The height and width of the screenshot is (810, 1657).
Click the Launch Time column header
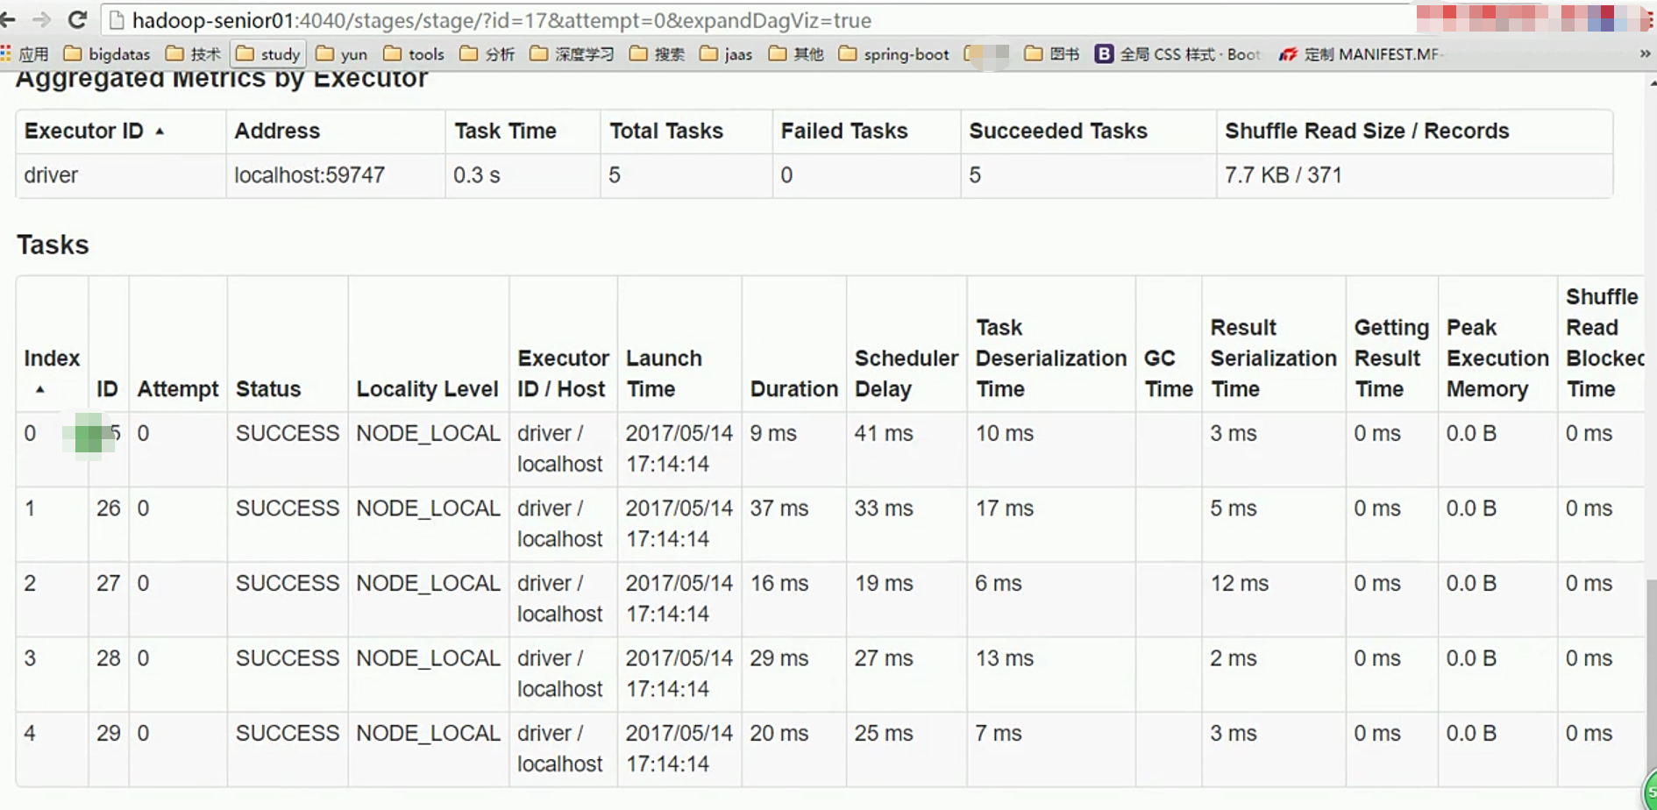coord(664,373)
